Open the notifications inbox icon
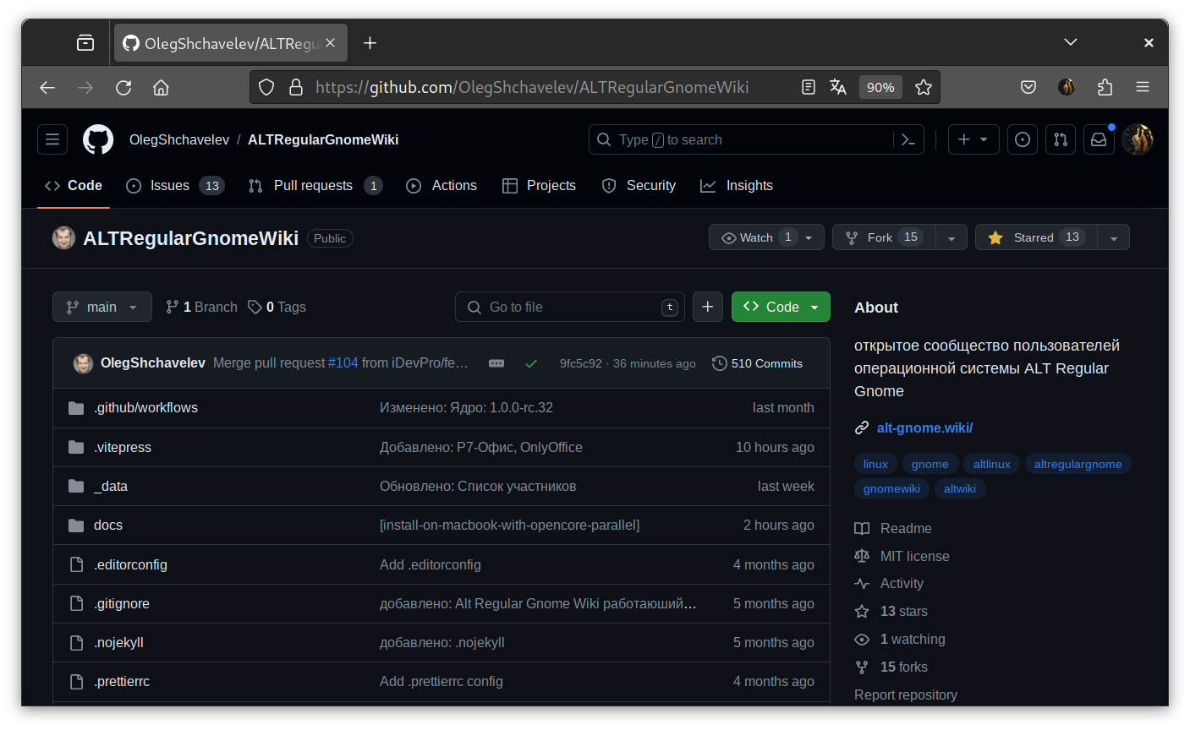The width and height of the screenshot is (1190, 730). click(x=1099, y=139)
